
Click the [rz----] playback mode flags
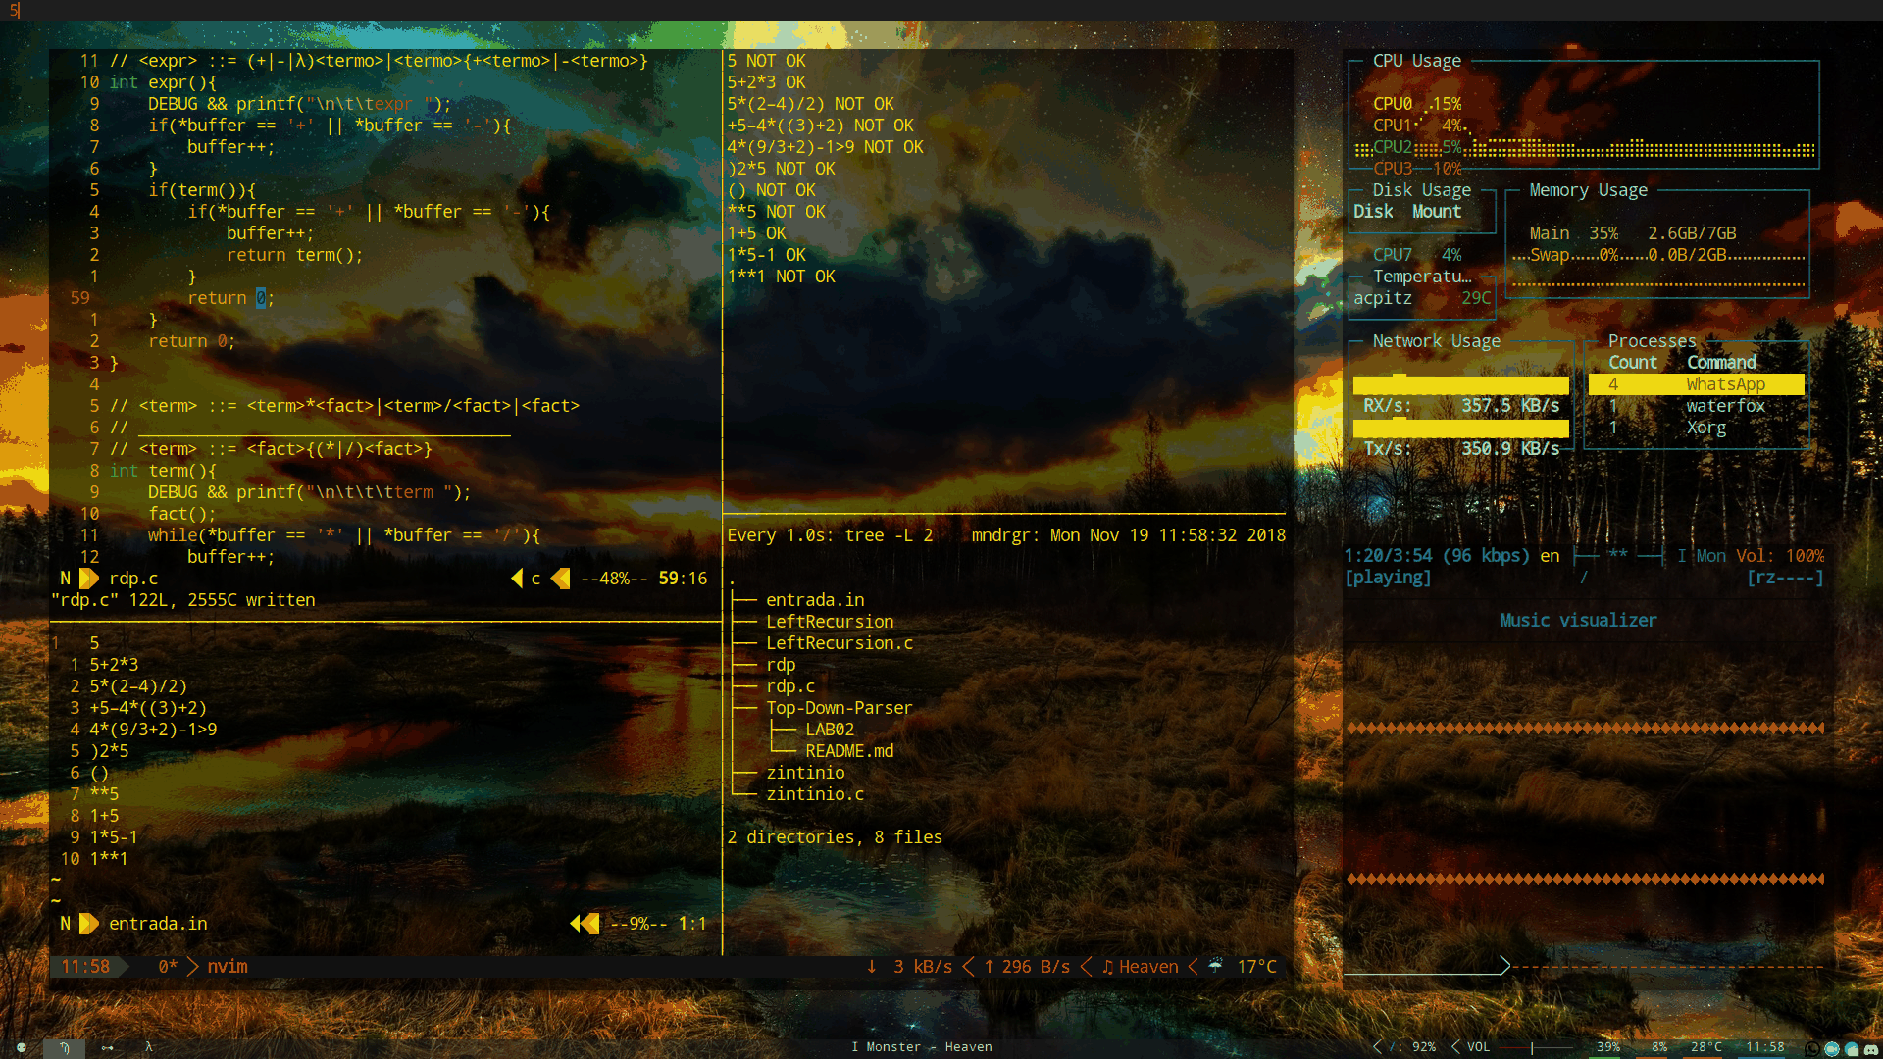coord(1784,578)
